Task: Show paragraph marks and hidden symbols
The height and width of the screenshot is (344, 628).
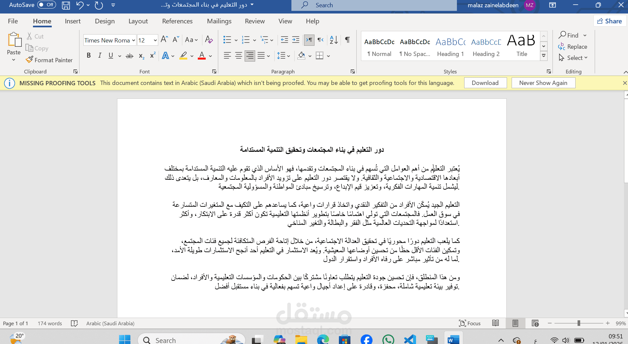Action: (x=347, y=40)
